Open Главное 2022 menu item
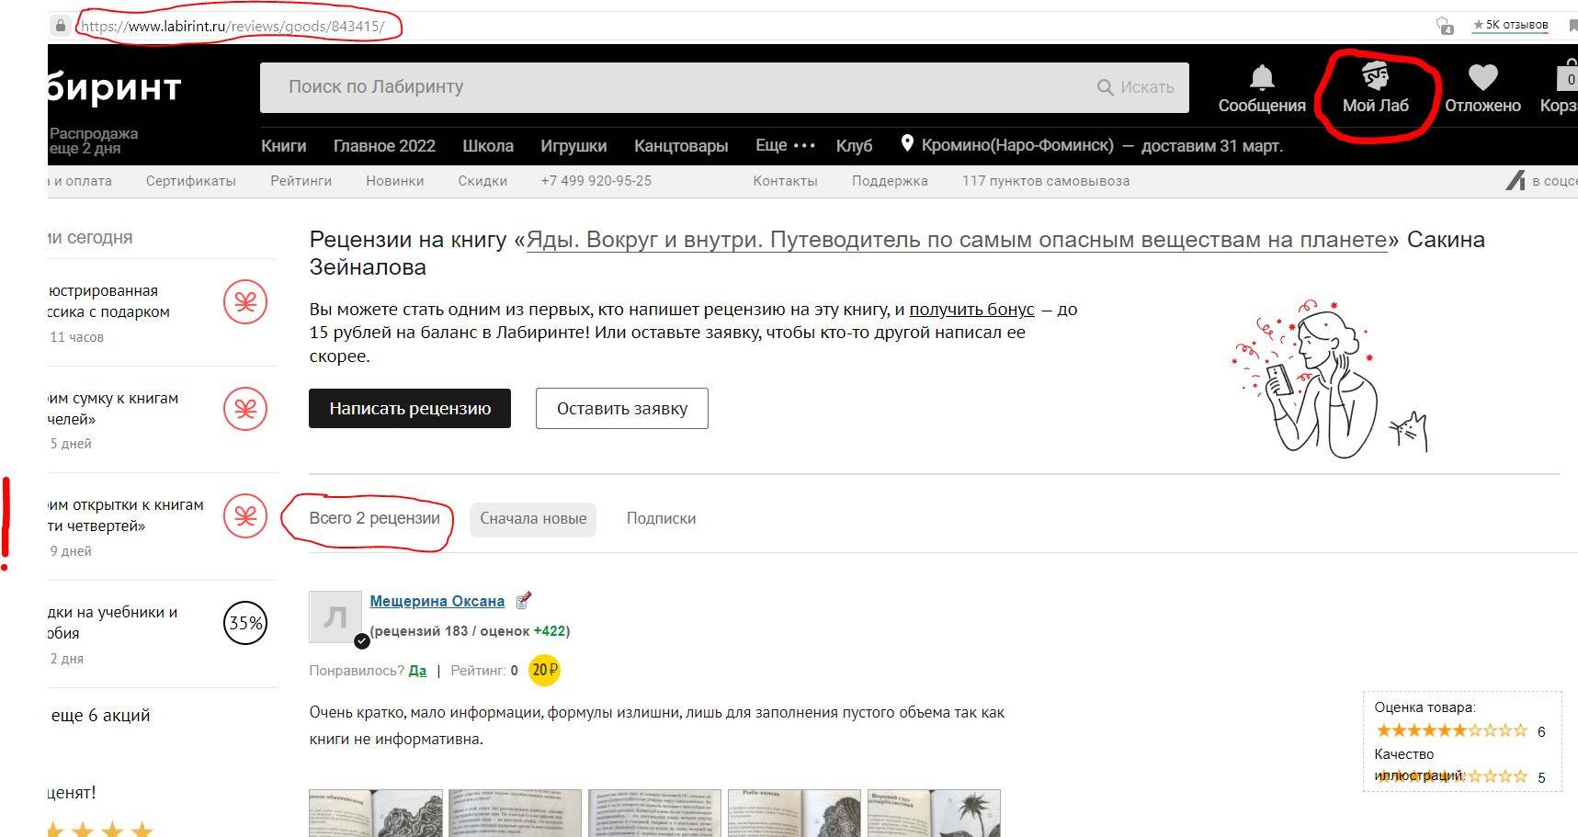 (x=384, y=145)
